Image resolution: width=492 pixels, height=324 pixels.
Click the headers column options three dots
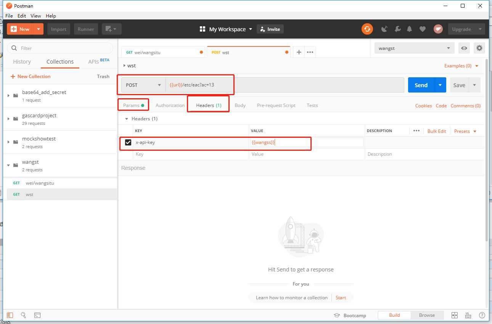tap(416, 131)
